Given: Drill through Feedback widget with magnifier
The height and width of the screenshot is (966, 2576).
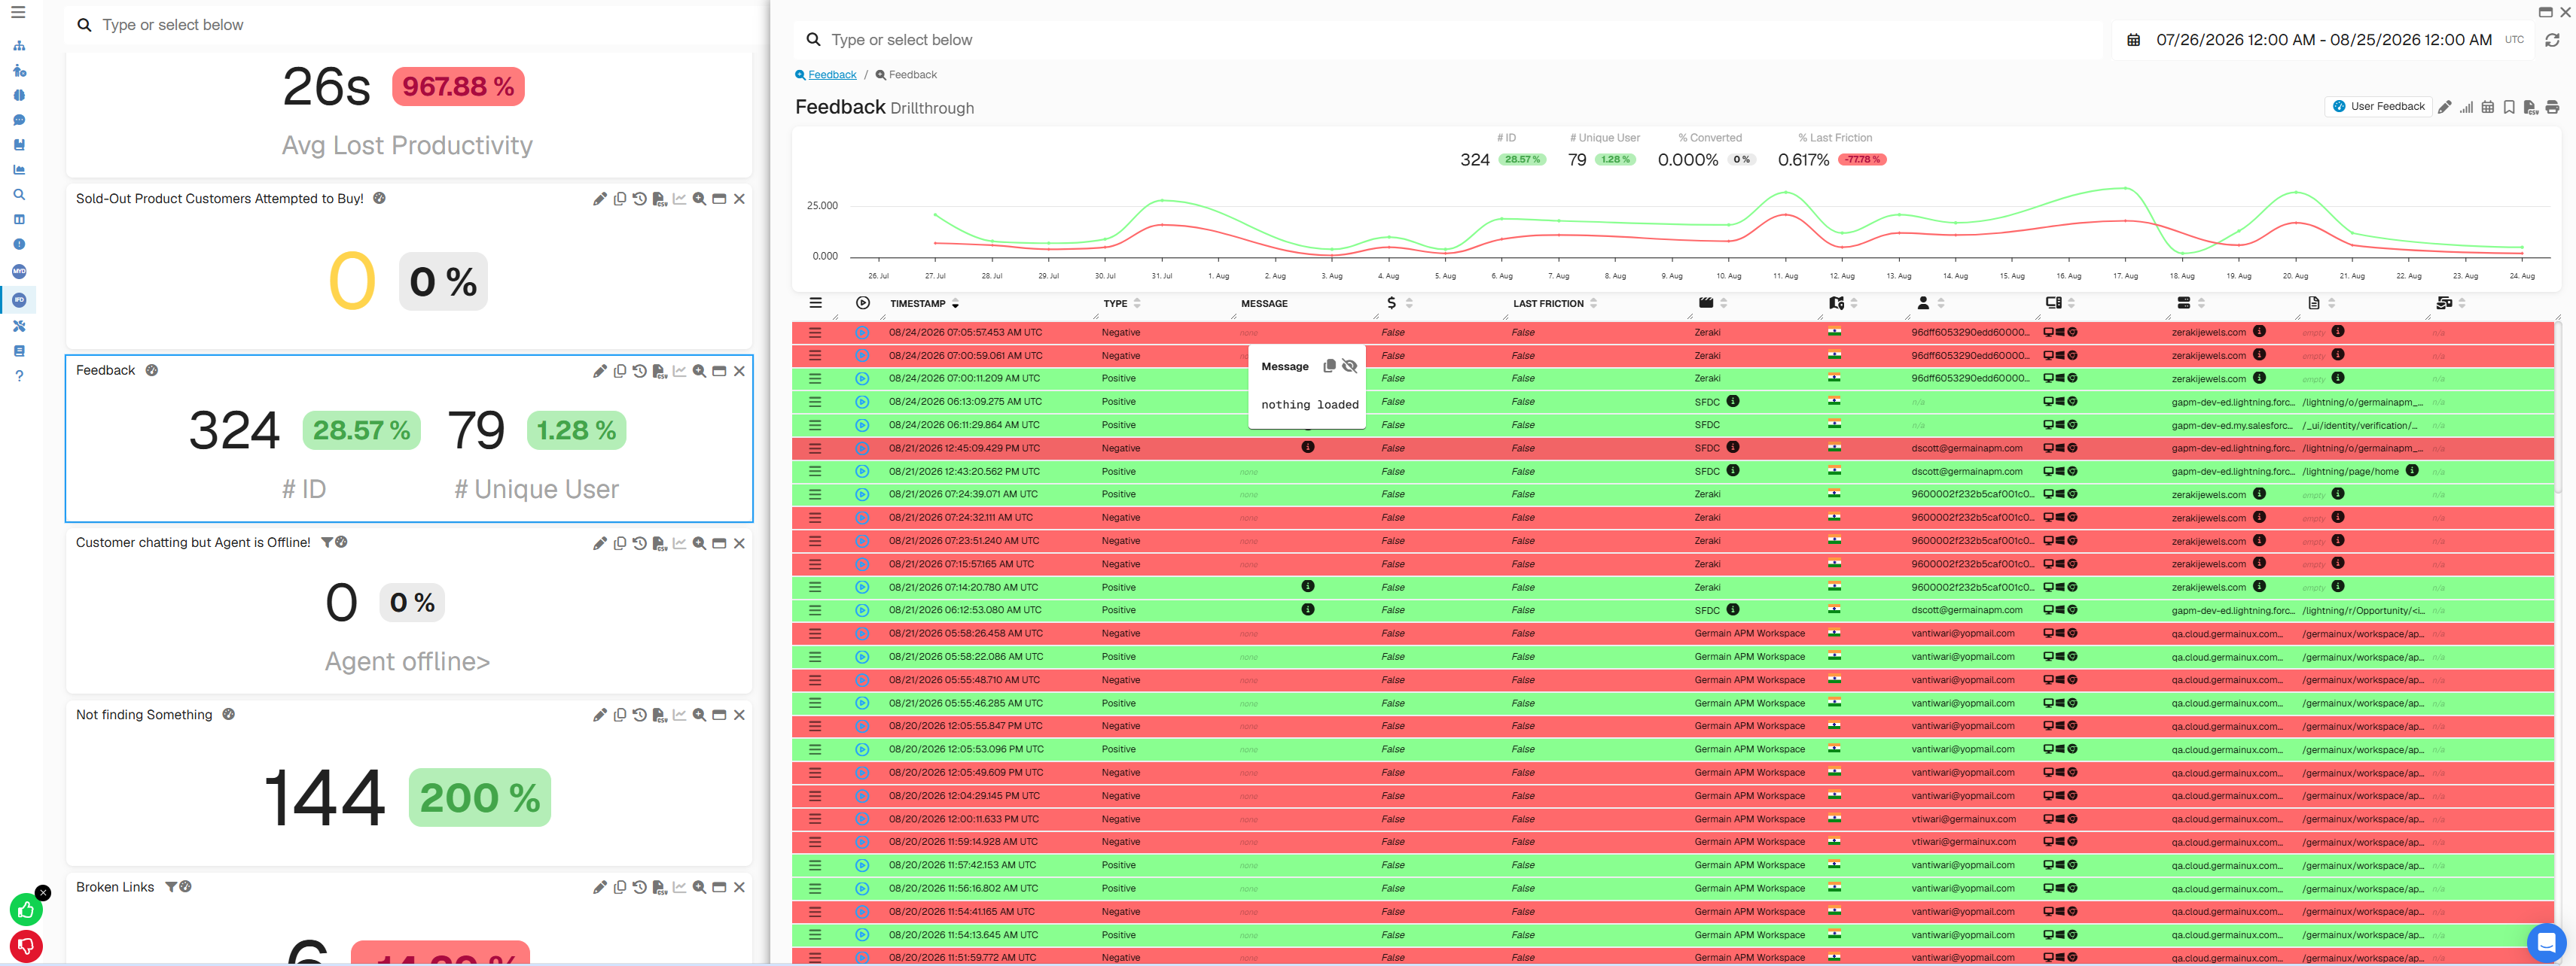Looking at the screenshot, I should [x=700, y=372].
